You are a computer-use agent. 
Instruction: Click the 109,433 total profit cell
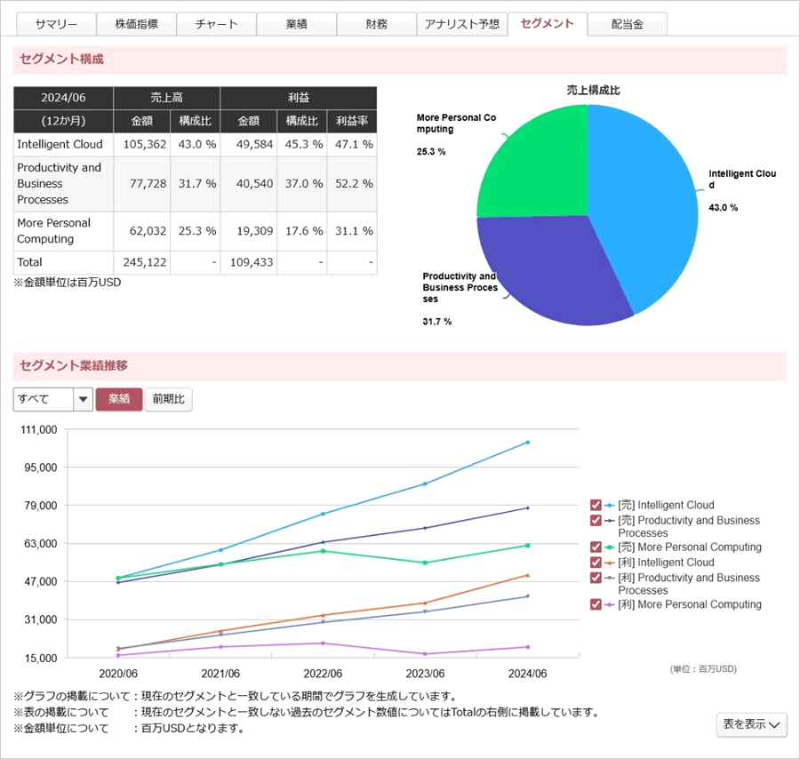[249, 262]
